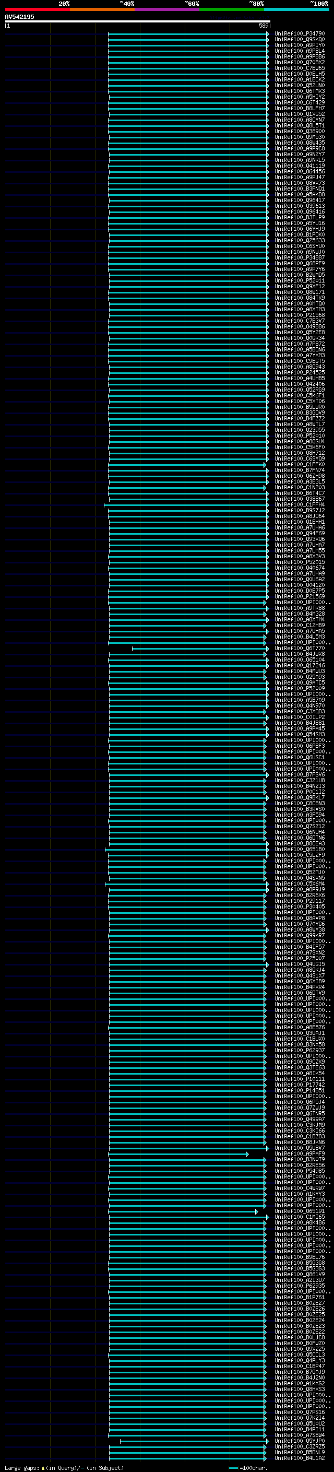This screenshot has height=1472, width=334.
Task: Click label UniRef100_Q25093
Action: [299, 677]
